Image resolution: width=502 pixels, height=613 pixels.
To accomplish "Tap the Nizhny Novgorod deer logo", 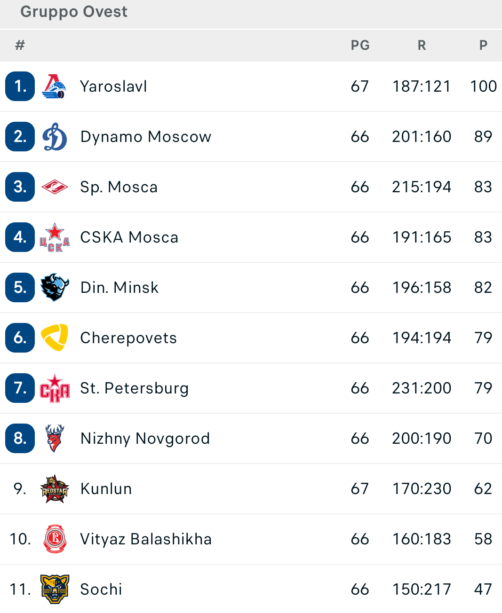I will (55, 438).
